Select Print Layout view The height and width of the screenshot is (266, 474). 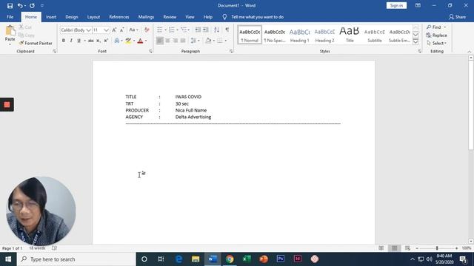395,248
